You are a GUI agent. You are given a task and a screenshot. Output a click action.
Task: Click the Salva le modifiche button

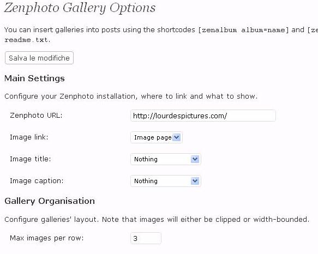(39, 58)
